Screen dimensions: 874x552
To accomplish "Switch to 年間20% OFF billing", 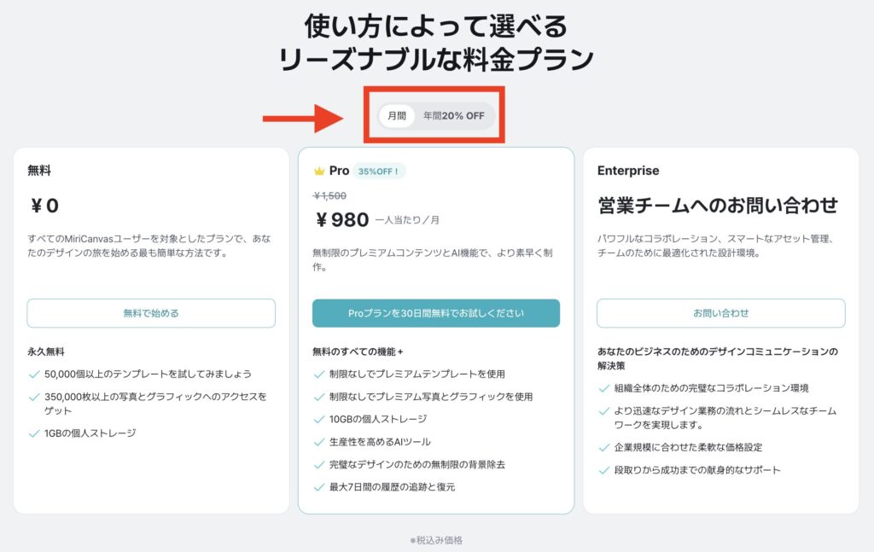I will pos(453,116).
